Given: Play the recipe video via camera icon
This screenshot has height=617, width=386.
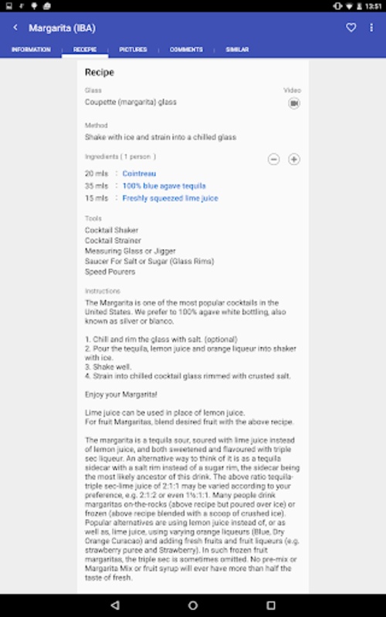Looking at the screenshot, I should 294,103.
